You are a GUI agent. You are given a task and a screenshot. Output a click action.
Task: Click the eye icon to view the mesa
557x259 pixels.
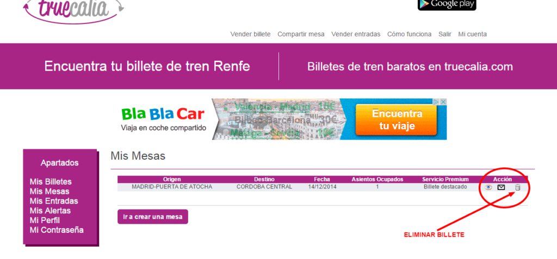point(488,187)
